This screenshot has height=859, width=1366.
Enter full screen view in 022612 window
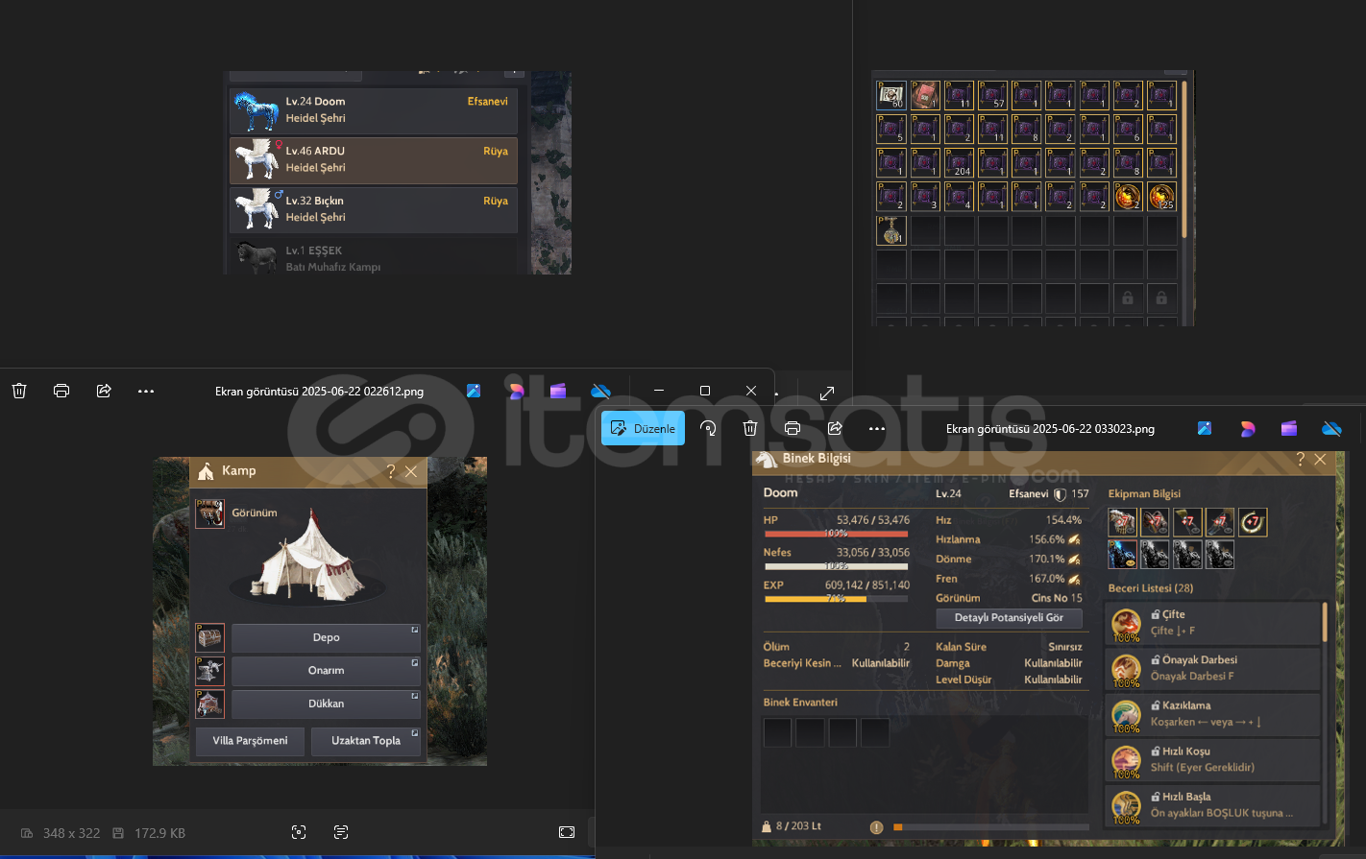pos(827,393)
